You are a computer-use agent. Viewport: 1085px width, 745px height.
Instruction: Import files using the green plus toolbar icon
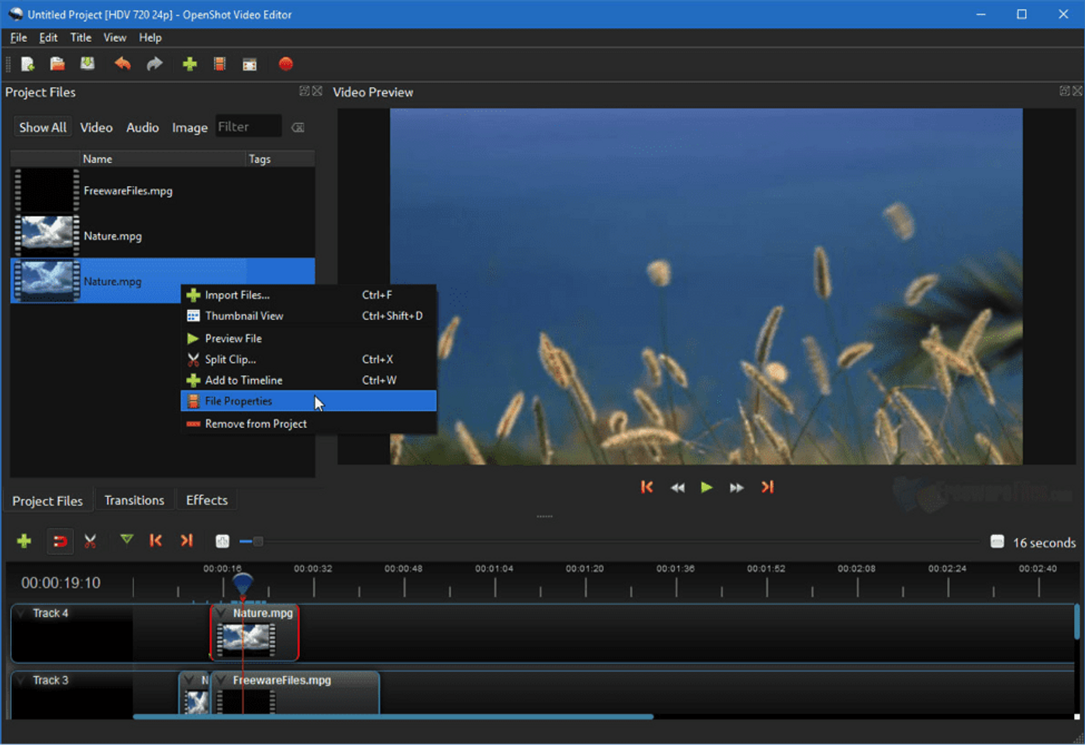coord(189,64)
